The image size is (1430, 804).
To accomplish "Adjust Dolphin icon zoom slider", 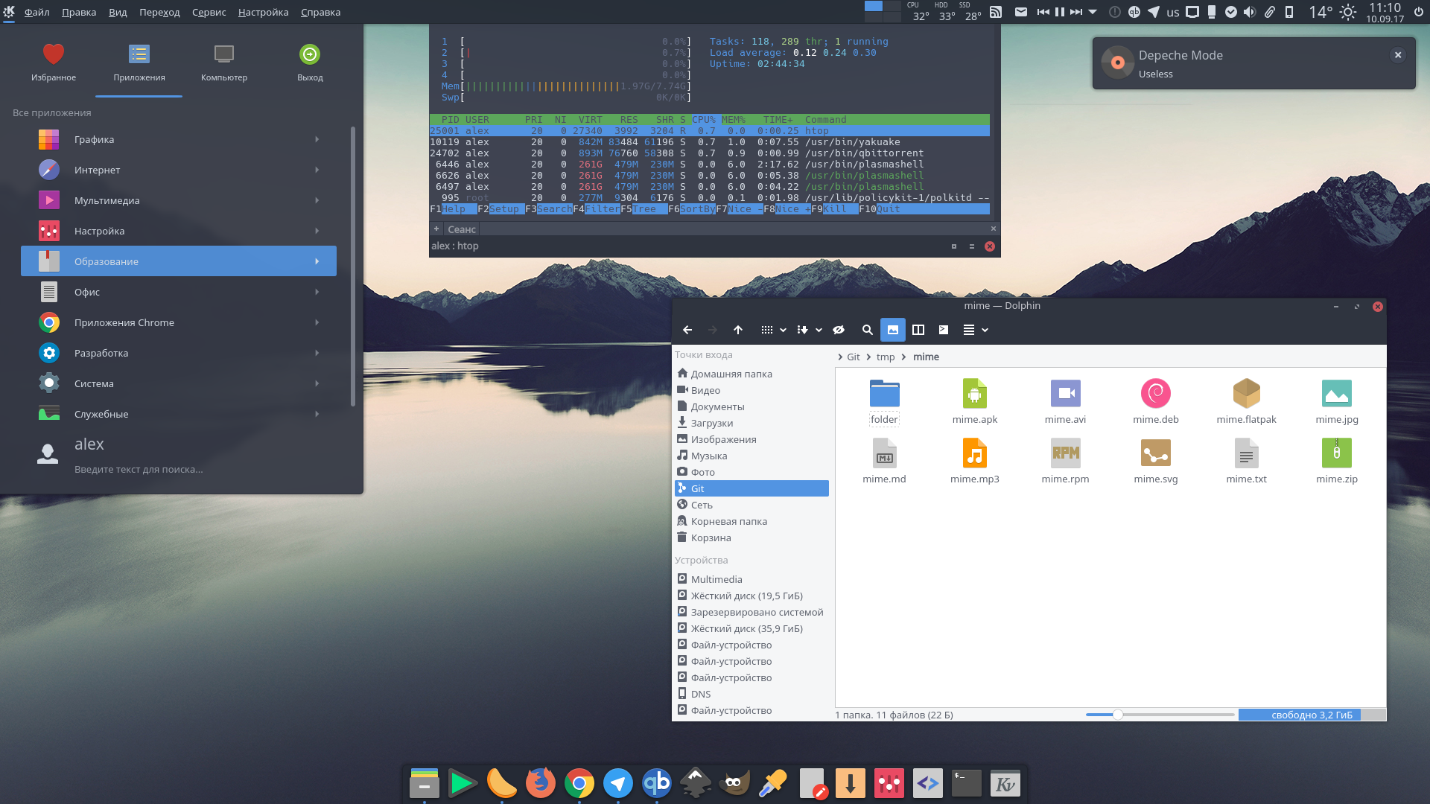I will pos(1118,715).
